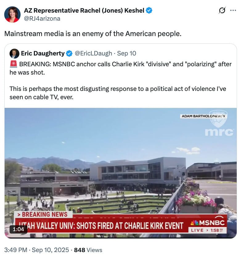Click Eric Daugherty's verified checkmark badge
241x257 pixels.
[69, 53]
